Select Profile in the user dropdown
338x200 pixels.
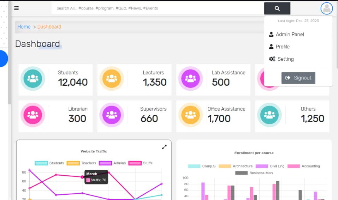(x=283, y=47)
